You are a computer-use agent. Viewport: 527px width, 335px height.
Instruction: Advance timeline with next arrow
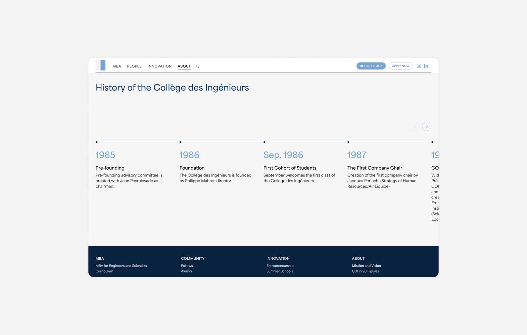pos(426,126)
